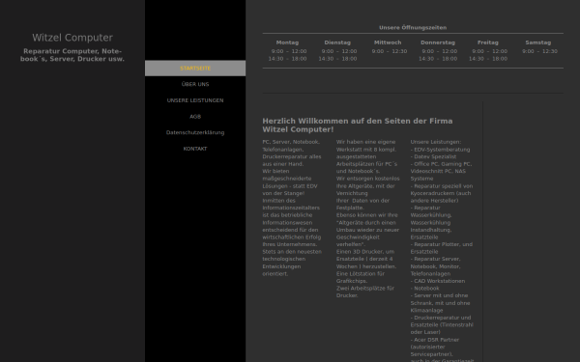The height and width of the screenshot is (362, 580).
Task: Click the Samstag opening hours header
Action: pos(538,42)
